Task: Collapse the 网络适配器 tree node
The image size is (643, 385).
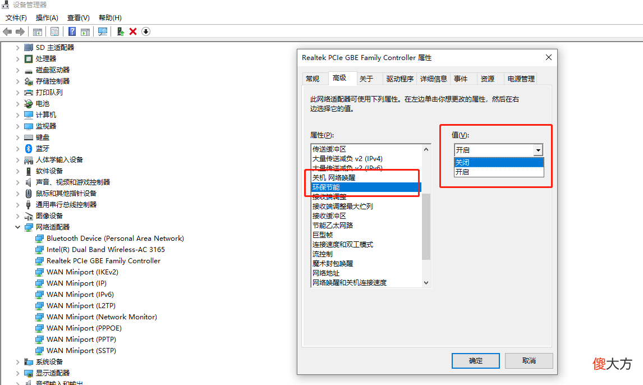Action: pos(17,227)
